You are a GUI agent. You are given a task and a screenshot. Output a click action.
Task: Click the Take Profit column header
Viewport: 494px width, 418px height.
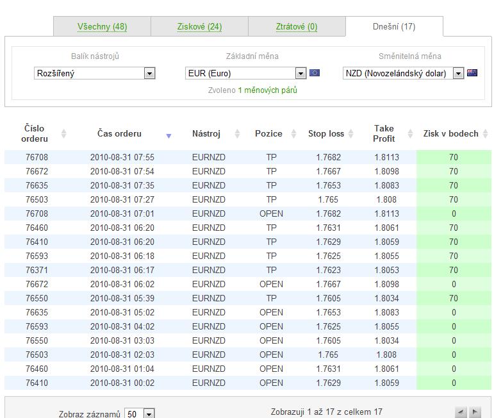384,133
